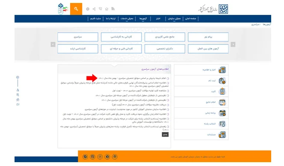Viewport: 284px width, 166px height.
Task: Select کاردانی به کارشناسی exam button
Action: 121,37
